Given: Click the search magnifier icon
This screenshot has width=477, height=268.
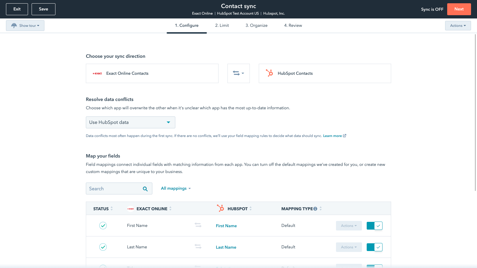Looking at the screenshot, I should [145, 189].
